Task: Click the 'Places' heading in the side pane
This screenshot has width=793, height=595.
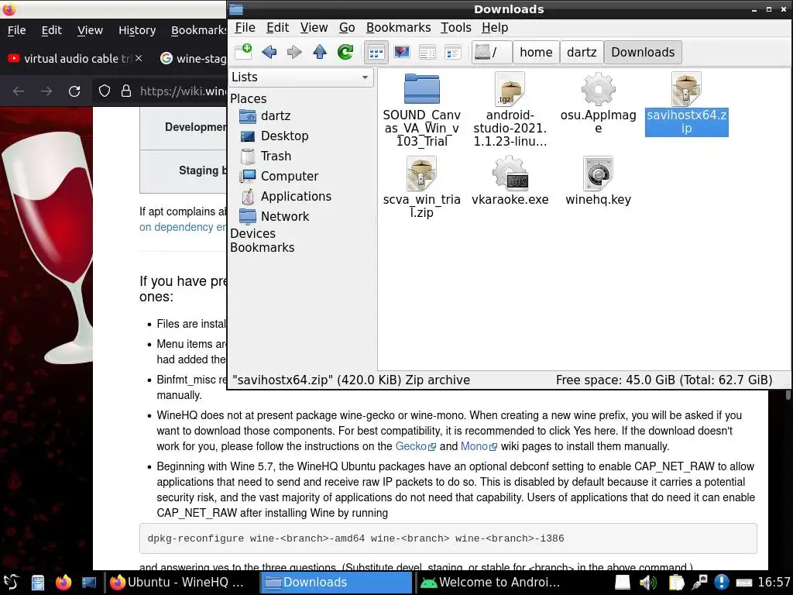Action: (x=249, y=98)
